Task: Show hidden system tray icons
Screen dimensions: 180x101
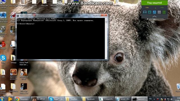Action: tap(154, 99)
